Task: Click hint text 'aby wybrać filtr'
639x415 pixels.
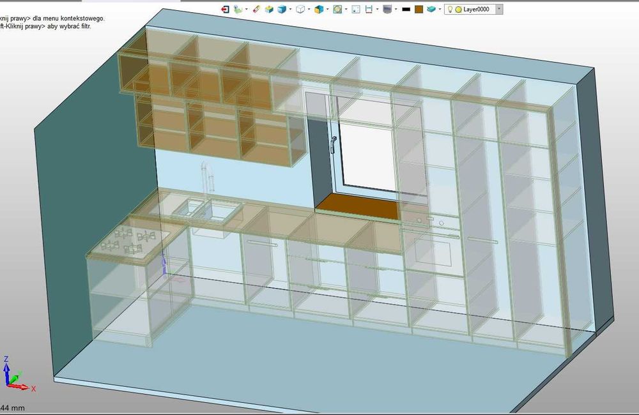Action: [x=69, y=26]
